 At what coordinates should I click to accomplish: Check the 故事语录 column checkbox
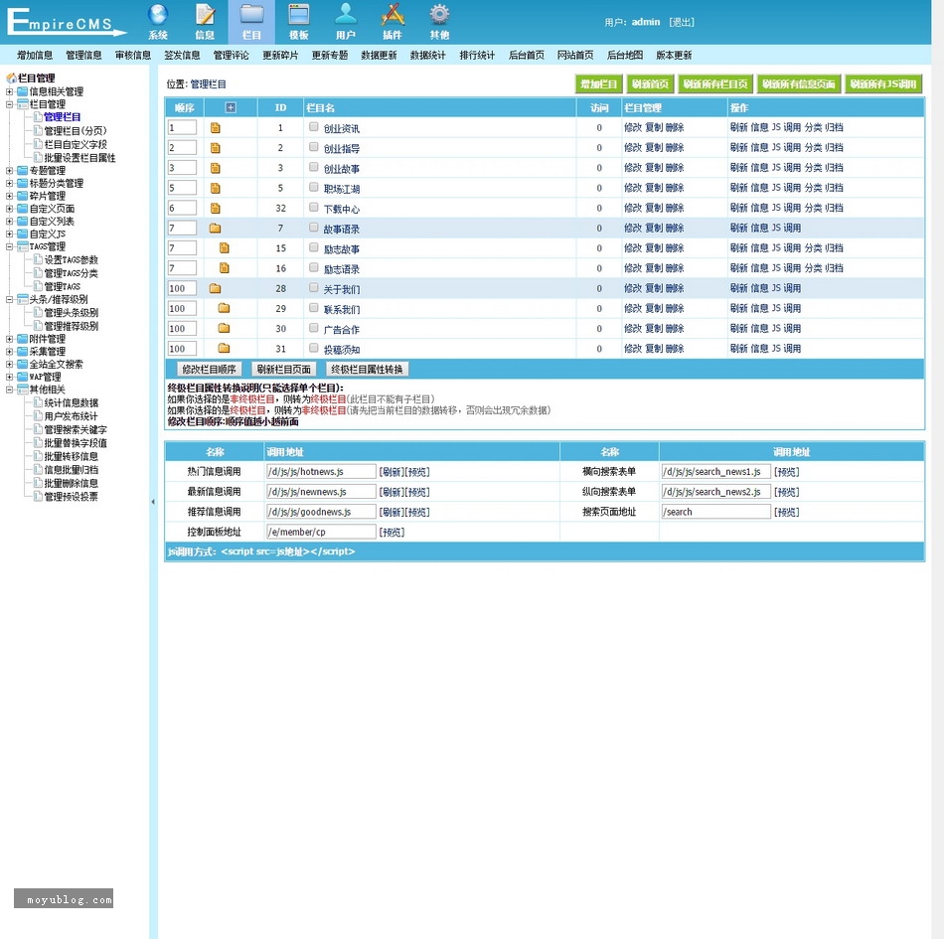click(x=314, y=227)
